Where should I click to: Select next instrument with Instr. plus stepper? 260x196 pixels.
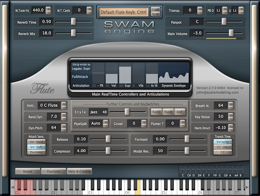[x=63, y=103]
